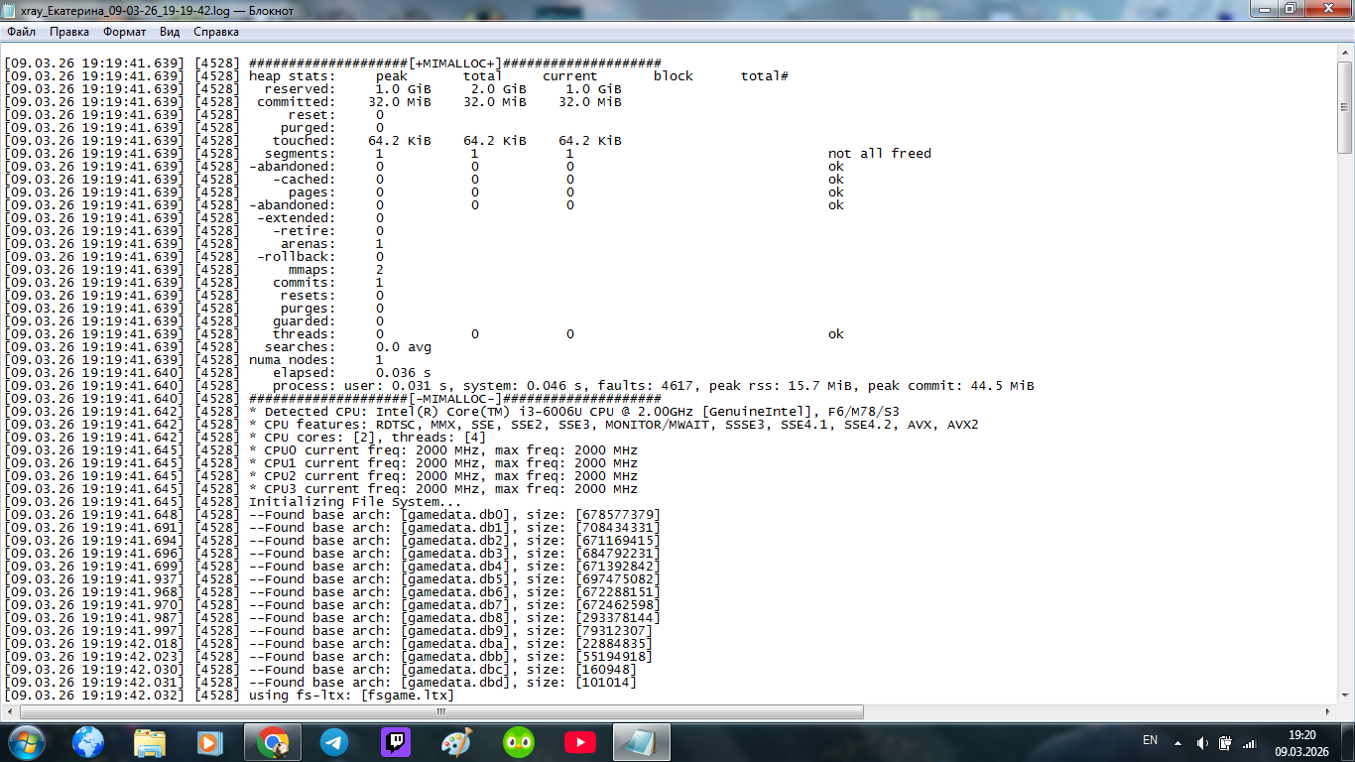Image resolution: width=1355 pixels, height=762 pixels.
Task: Open the Файл menu
Action: 21,32
